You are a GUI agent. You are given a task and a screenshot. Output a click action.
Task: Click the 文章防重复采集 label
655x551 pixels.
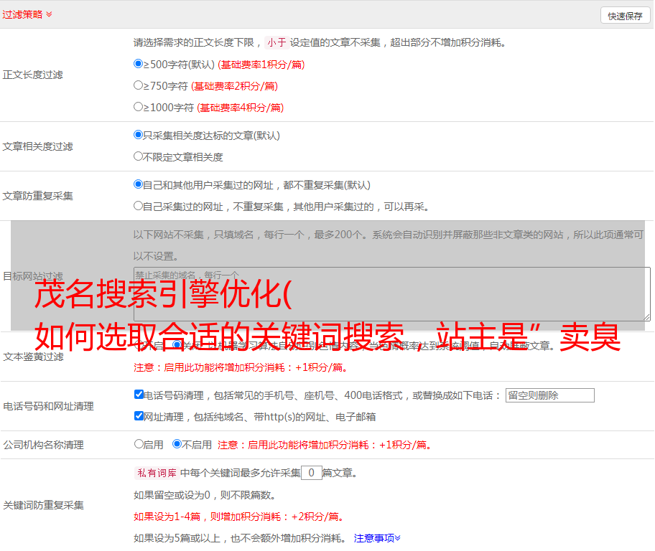(38, 196)
